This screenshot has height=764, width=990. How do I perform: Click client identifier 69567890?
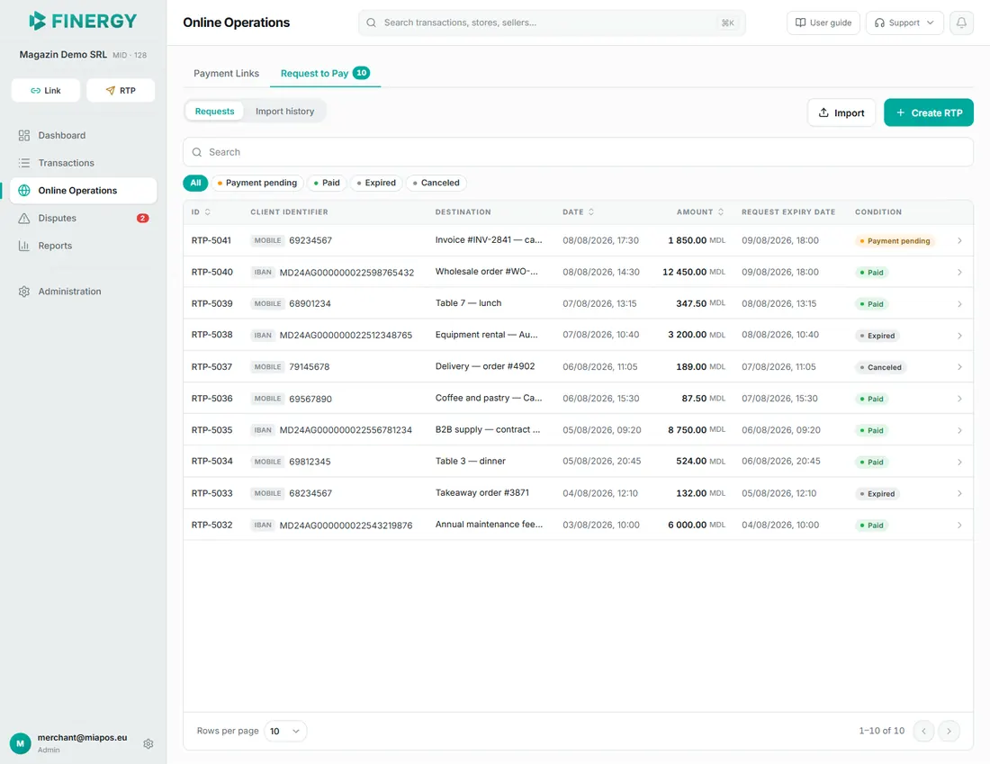coord(310,399)
